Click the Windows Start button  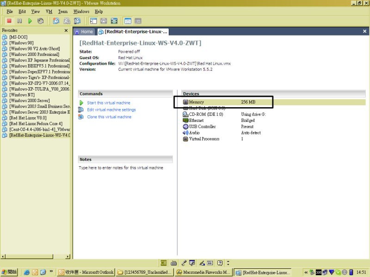click(9, 272)
